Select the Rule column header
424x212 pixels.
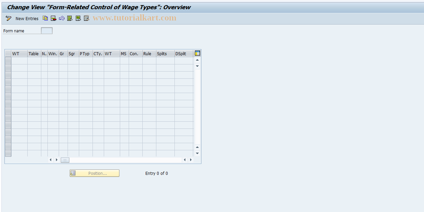coord(149,54)
